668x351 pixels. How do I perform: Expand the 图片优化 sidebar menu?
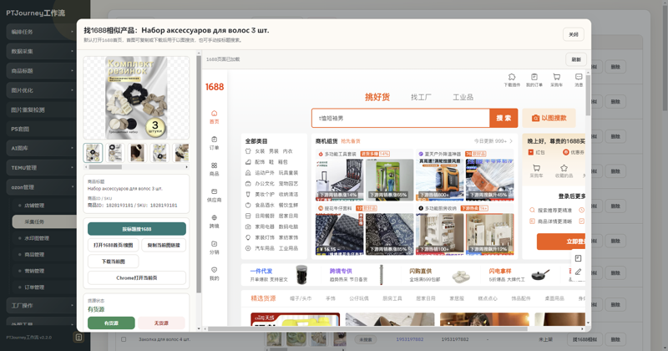[x=41, y=90]
